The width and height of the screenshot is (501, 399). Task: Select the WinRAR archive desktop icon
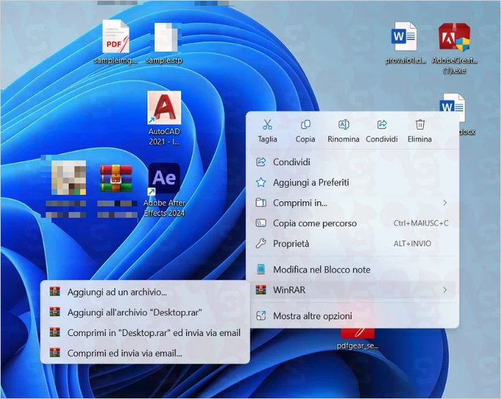point(115,179)
